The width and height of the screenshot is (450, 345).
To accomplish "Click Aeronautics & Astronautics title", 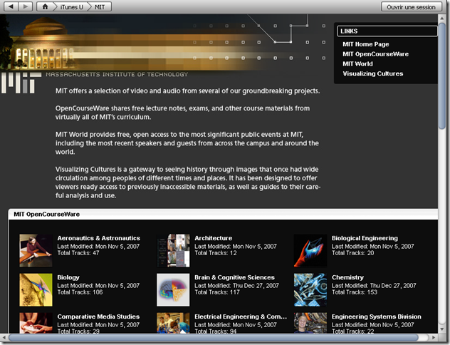I will pyautogui.click(x=99, y=238).
